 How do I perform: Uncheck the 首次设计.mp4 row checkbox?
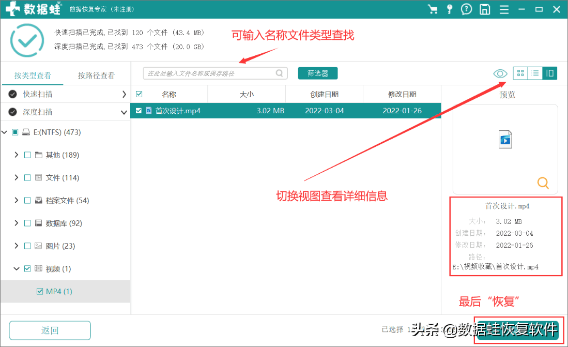coord(139,111)
